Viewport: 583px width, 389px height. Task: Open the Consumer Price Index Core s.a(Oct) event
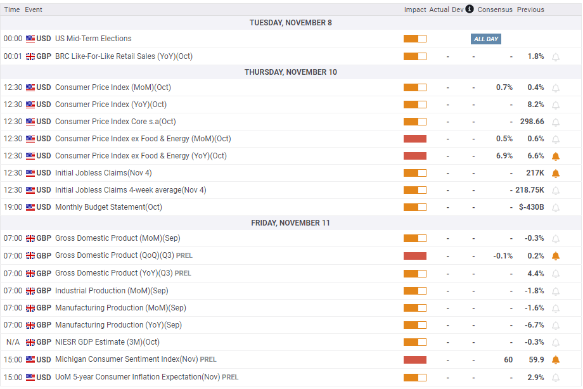point(115,122)
